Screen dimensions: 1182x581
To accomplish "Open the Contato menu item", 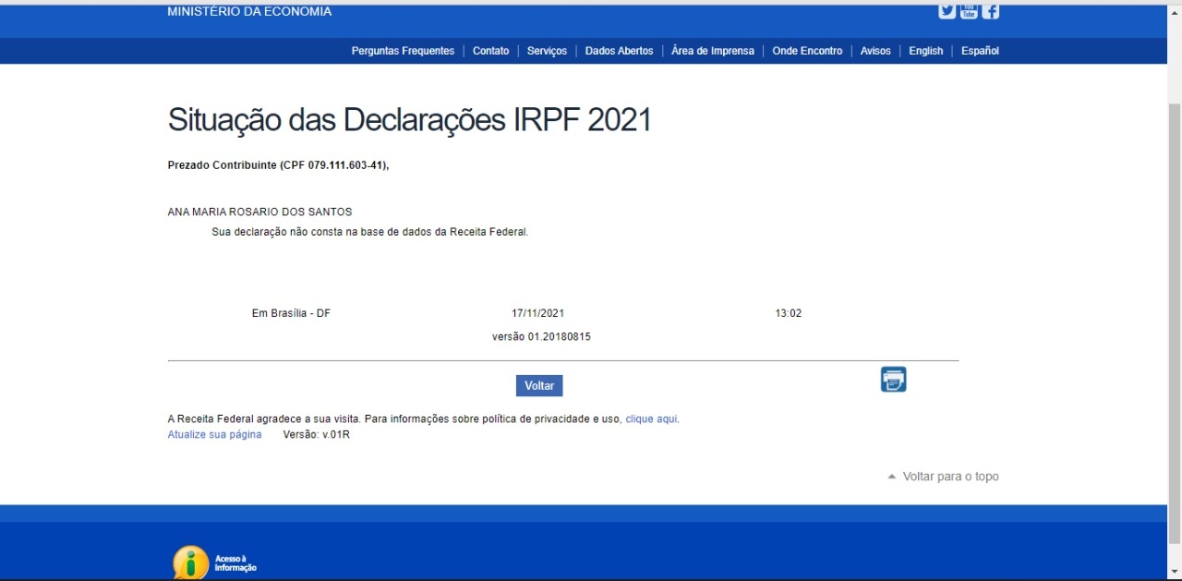I will pyautogui.click(x=490, y=51).
